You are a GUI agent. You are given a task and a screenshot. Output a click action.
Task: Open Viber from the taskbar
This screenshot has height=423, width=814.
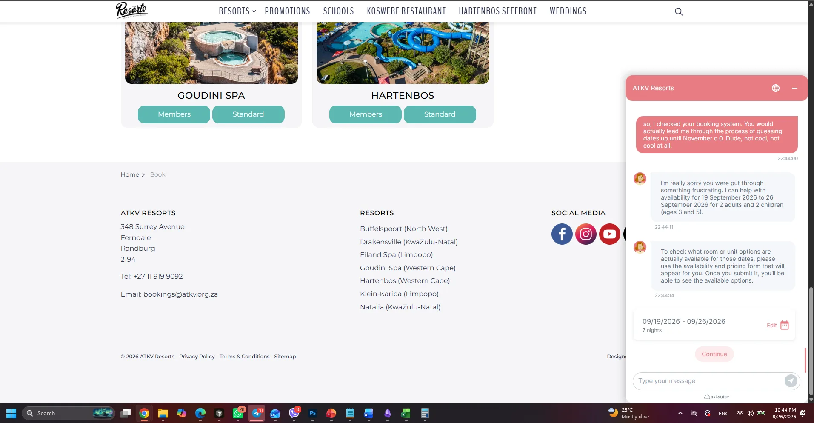[x=294, y=413]
